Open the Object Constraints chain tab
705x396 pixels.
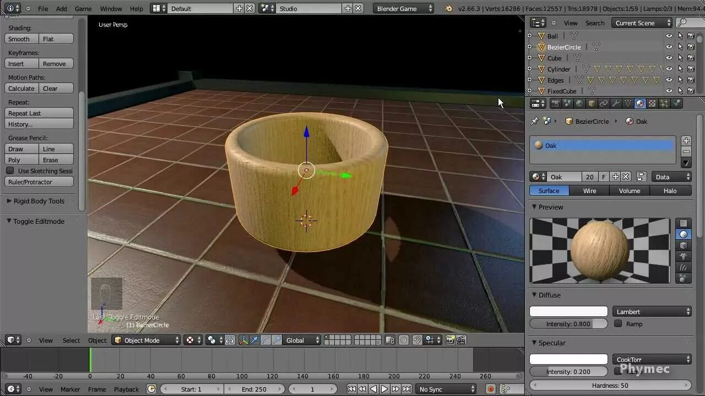point(604,103)
